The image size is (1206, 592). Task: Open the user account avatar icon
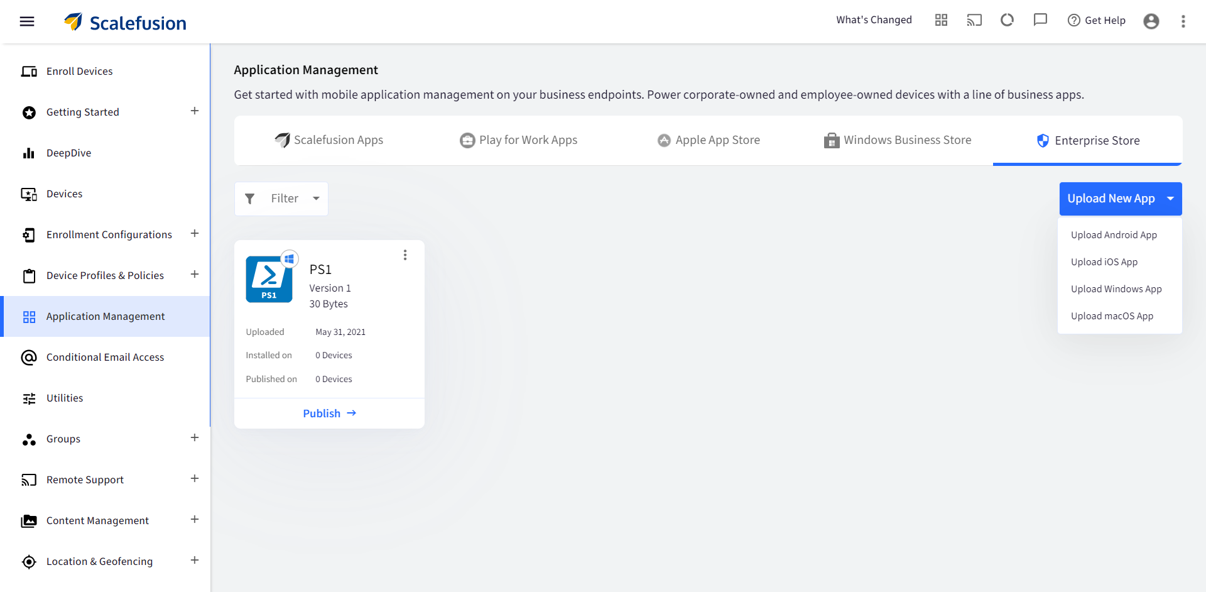(1151, 21)
